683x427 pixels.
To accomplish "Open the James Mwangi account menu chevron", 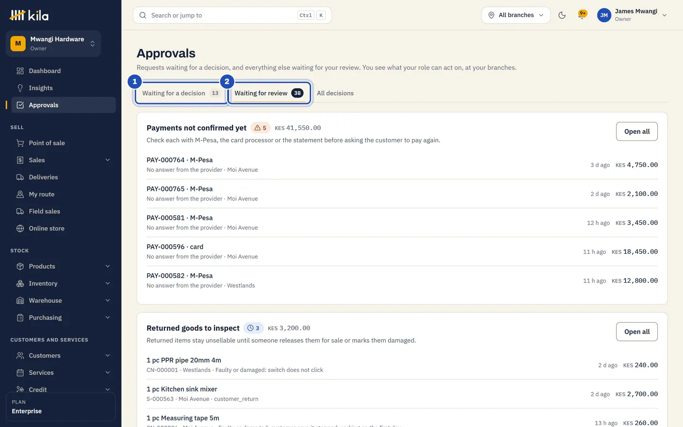I will pos(665,15).
